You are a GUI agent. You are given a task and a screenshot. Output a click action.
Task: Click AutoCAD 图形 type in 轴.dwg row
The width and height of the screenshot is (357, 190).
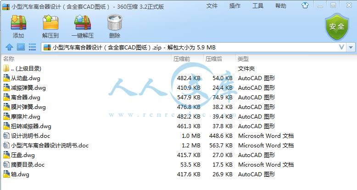(x=257, y=174)
